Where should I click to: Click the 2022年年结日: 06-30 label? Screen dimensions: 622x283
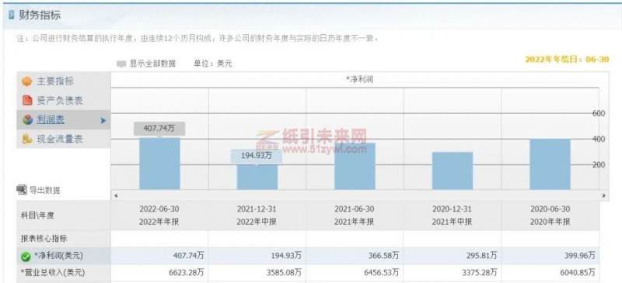567,60
